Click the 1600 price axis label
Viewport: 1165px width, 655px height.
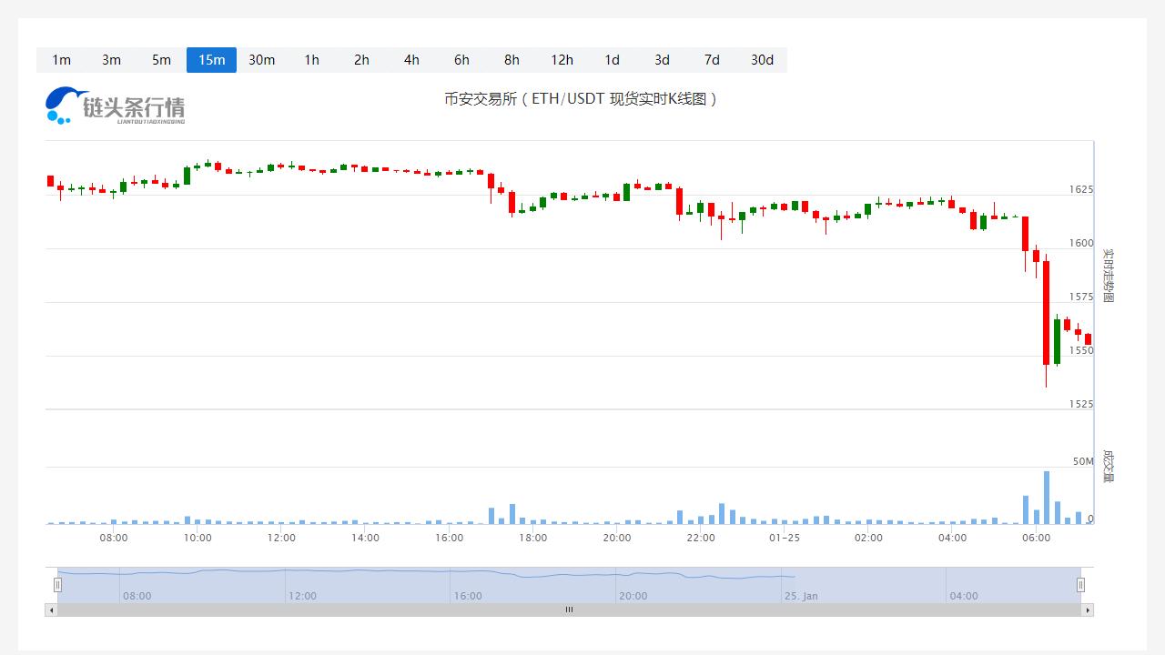1081,244
